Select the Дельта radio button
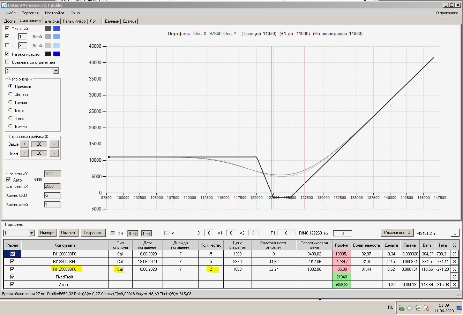The image size is (463, 315). tap(10, 94)
